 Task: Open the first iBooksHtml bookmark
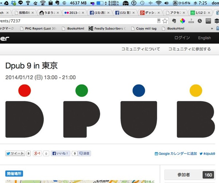73,28
